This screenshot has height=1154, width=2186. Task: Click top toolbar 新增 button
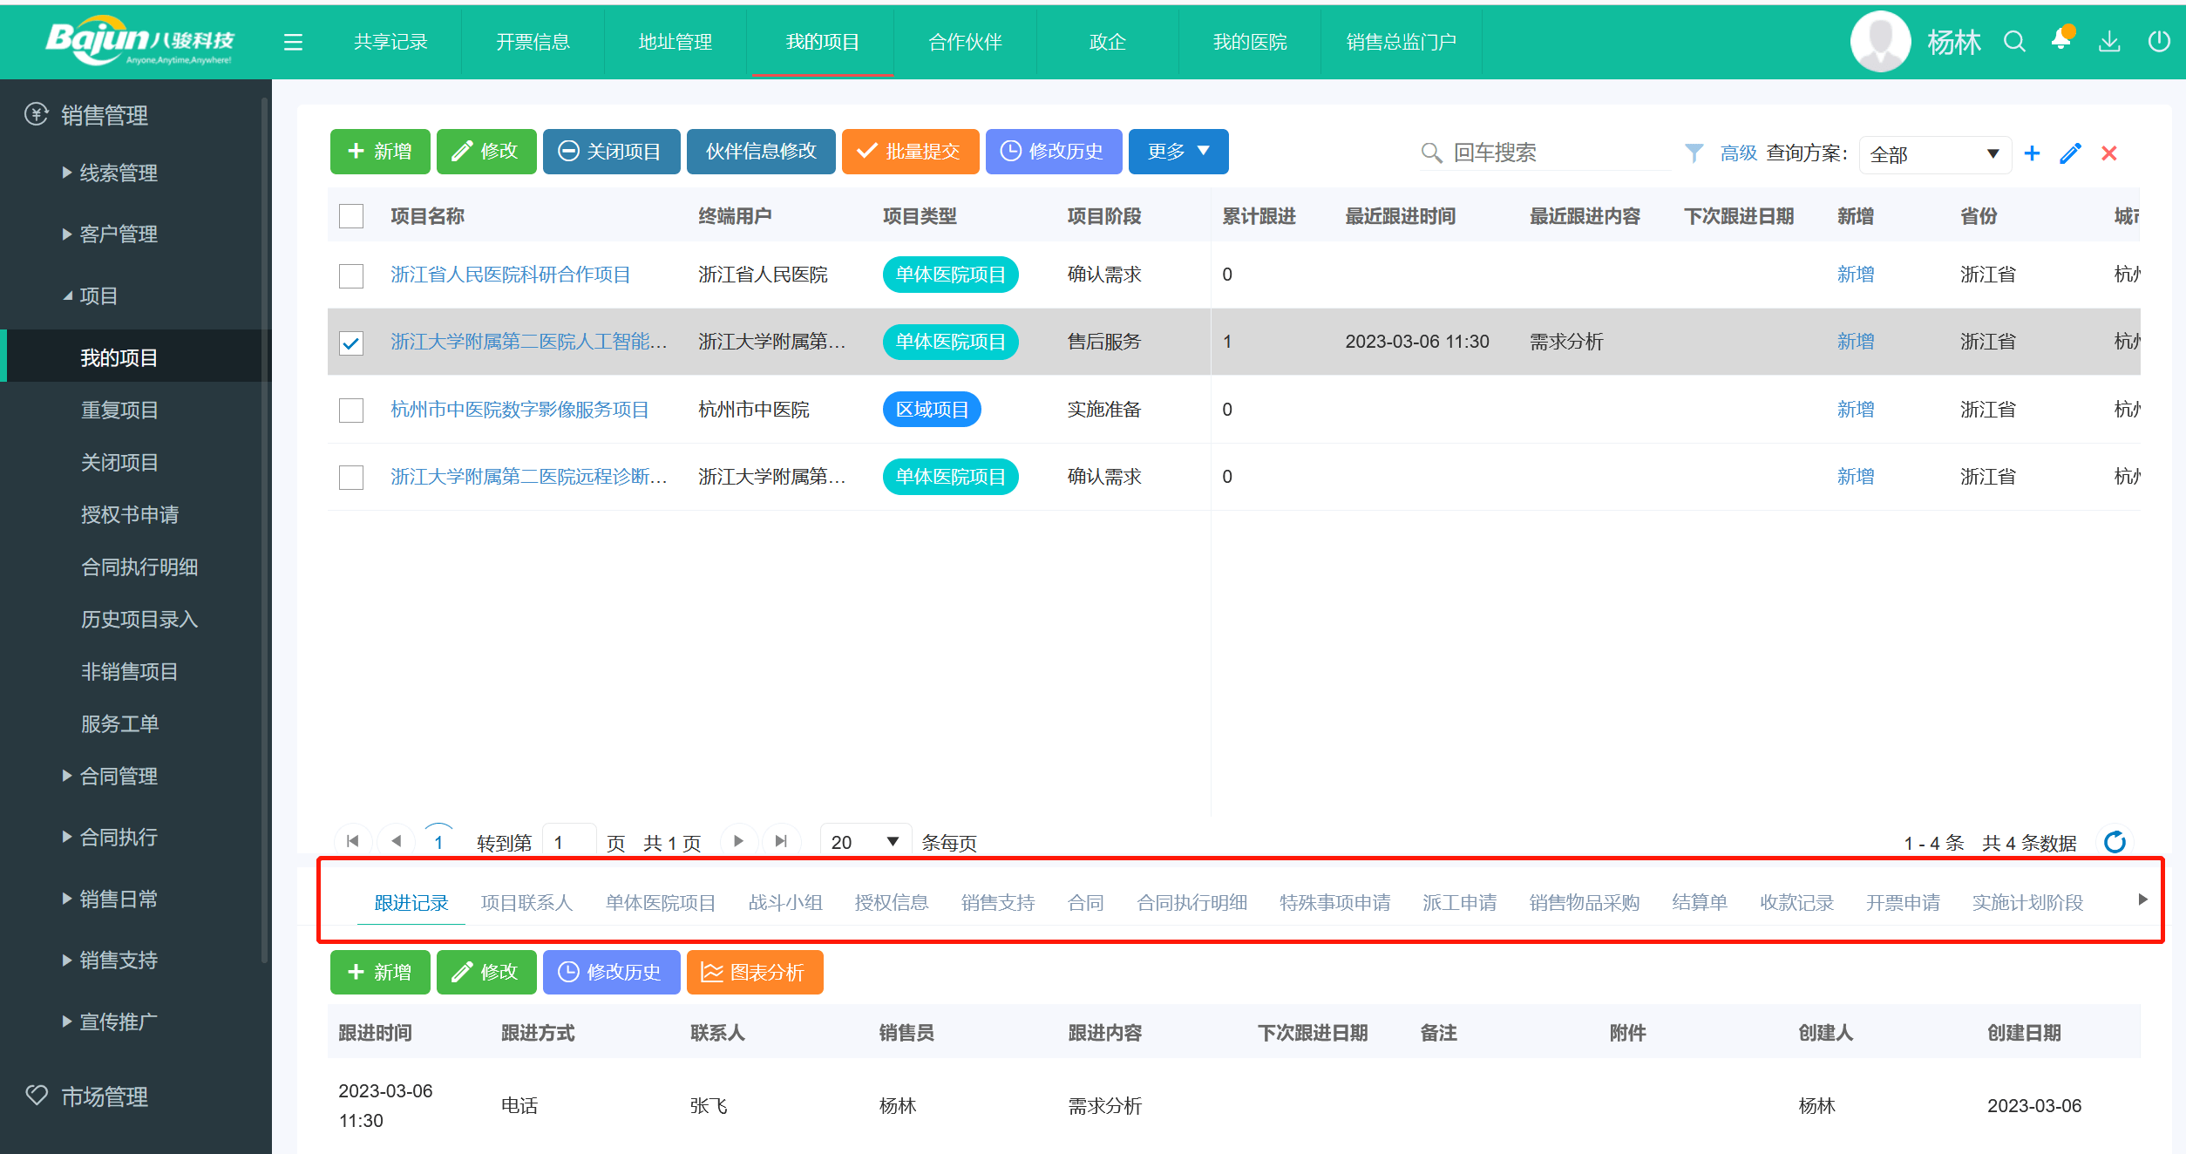(x=380, y=152)
